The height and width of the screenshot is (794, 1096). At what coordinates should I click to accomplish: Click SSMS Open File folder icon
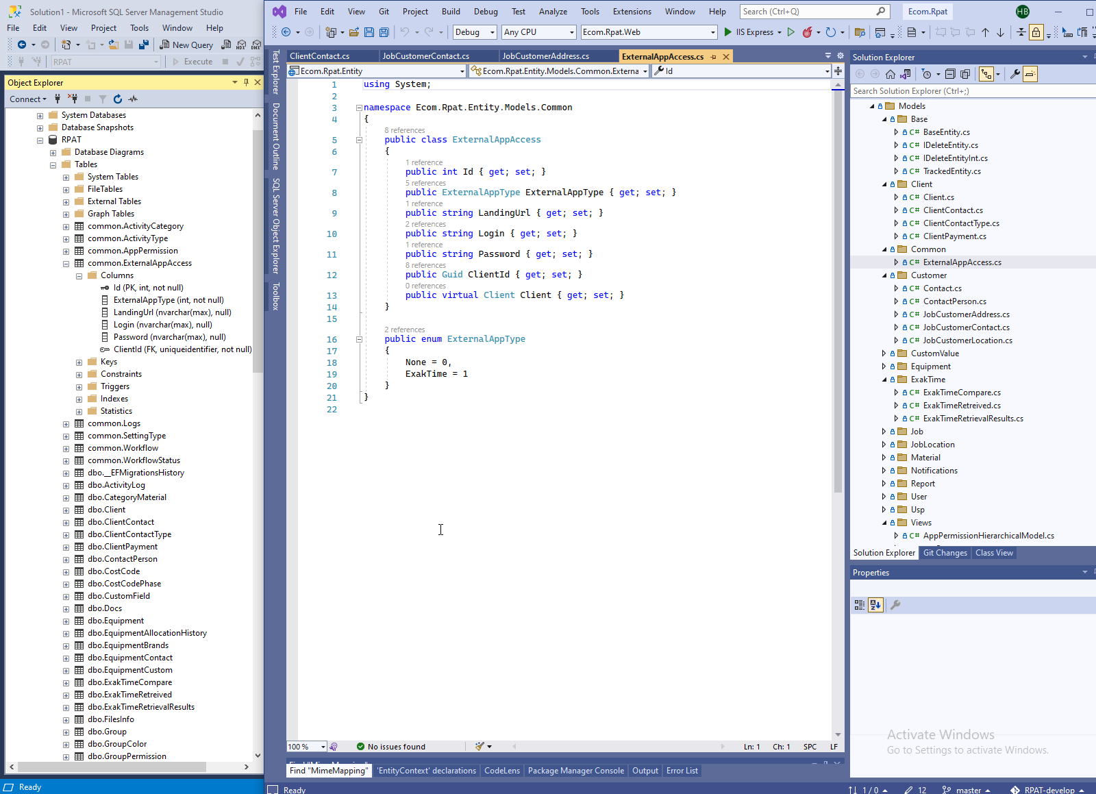tap(114, 45)
